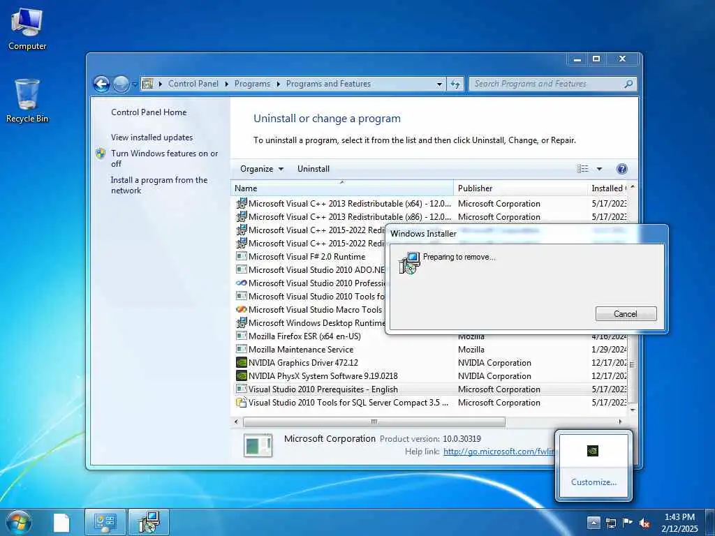
Task: Click the shield icon beside Windows features
Action: [101, 153]
